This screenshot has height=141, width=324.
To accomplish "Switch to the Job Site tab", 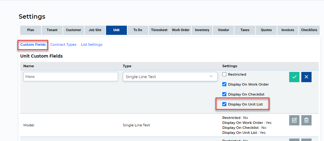I will (x=95, y=30).
